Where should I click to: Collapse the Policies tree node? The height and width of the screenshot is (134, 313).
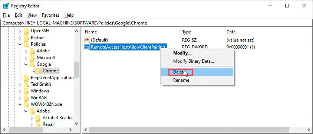click(x=20, y=44)
